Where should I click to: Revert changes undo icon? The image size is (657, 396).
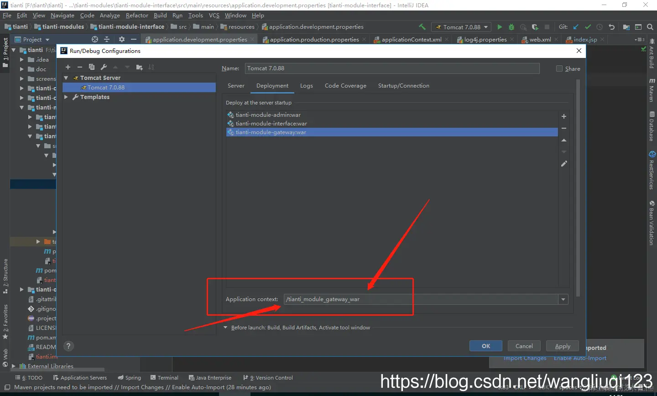click(611, 27)
